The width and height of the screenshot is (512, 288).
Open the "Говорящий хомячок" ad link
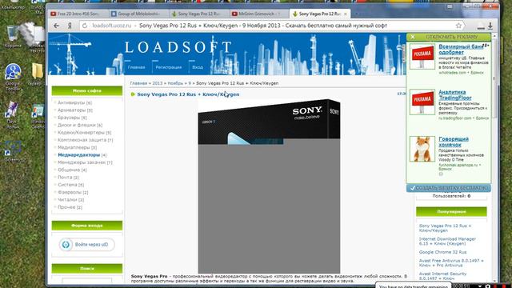(454, 142)
